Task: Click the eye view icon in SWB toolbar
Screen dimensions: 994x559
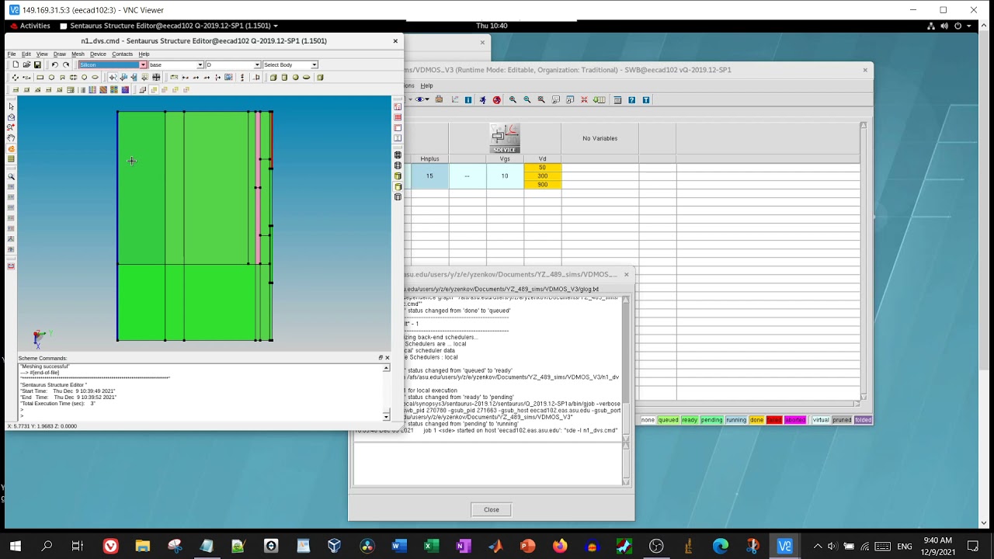Action: click(x=419, y=99)
